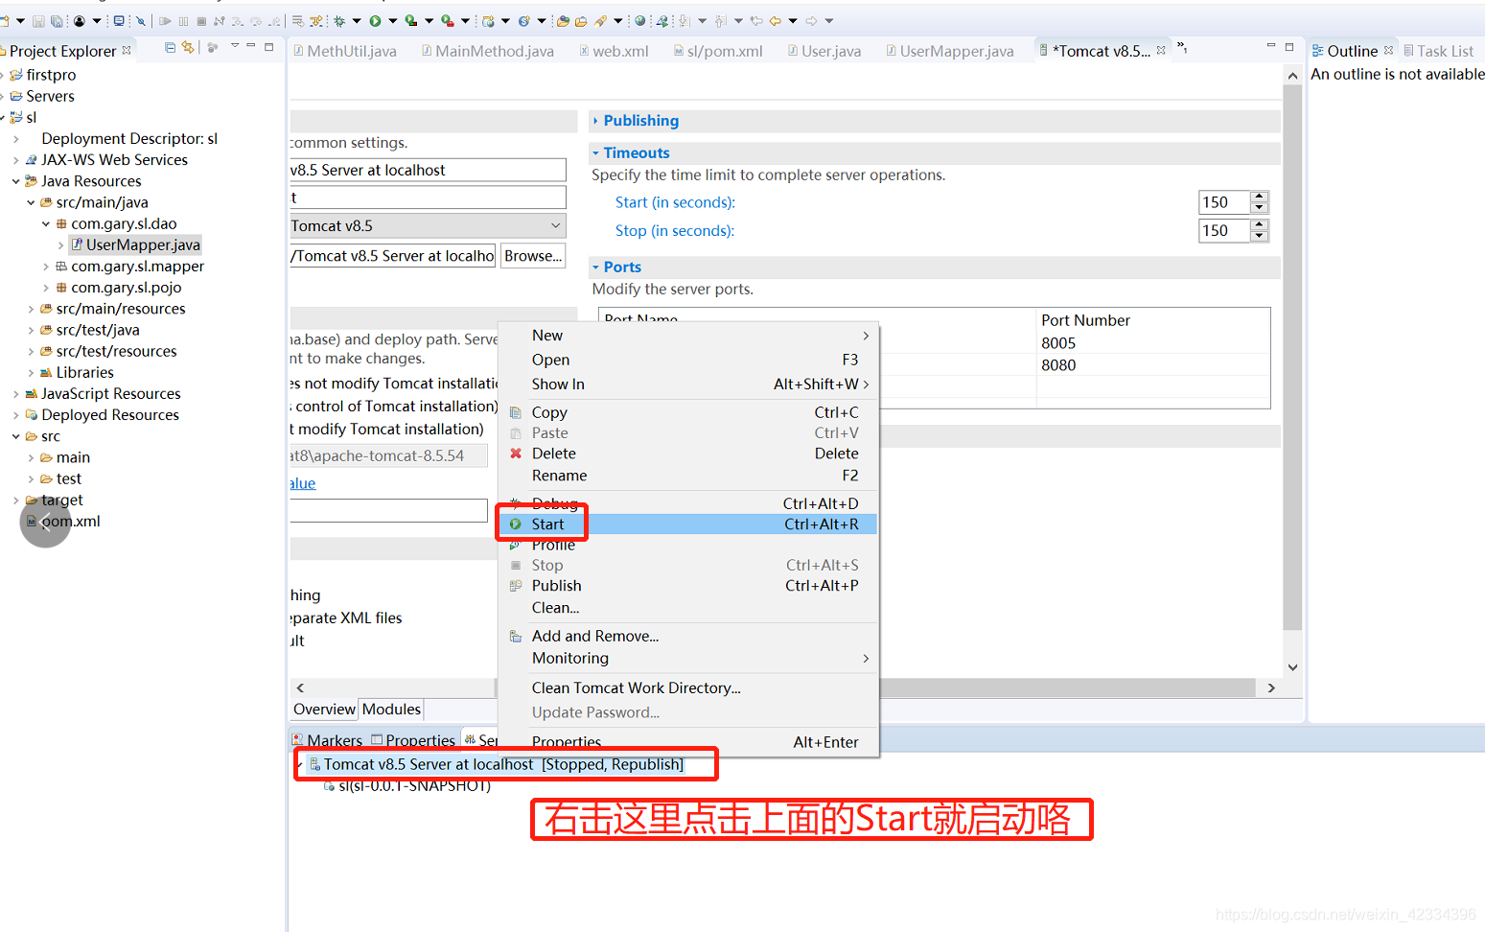The image size is (1485, 932).
Task: Show hidden editor tabs overflow list
Action: coord(1182,48)
